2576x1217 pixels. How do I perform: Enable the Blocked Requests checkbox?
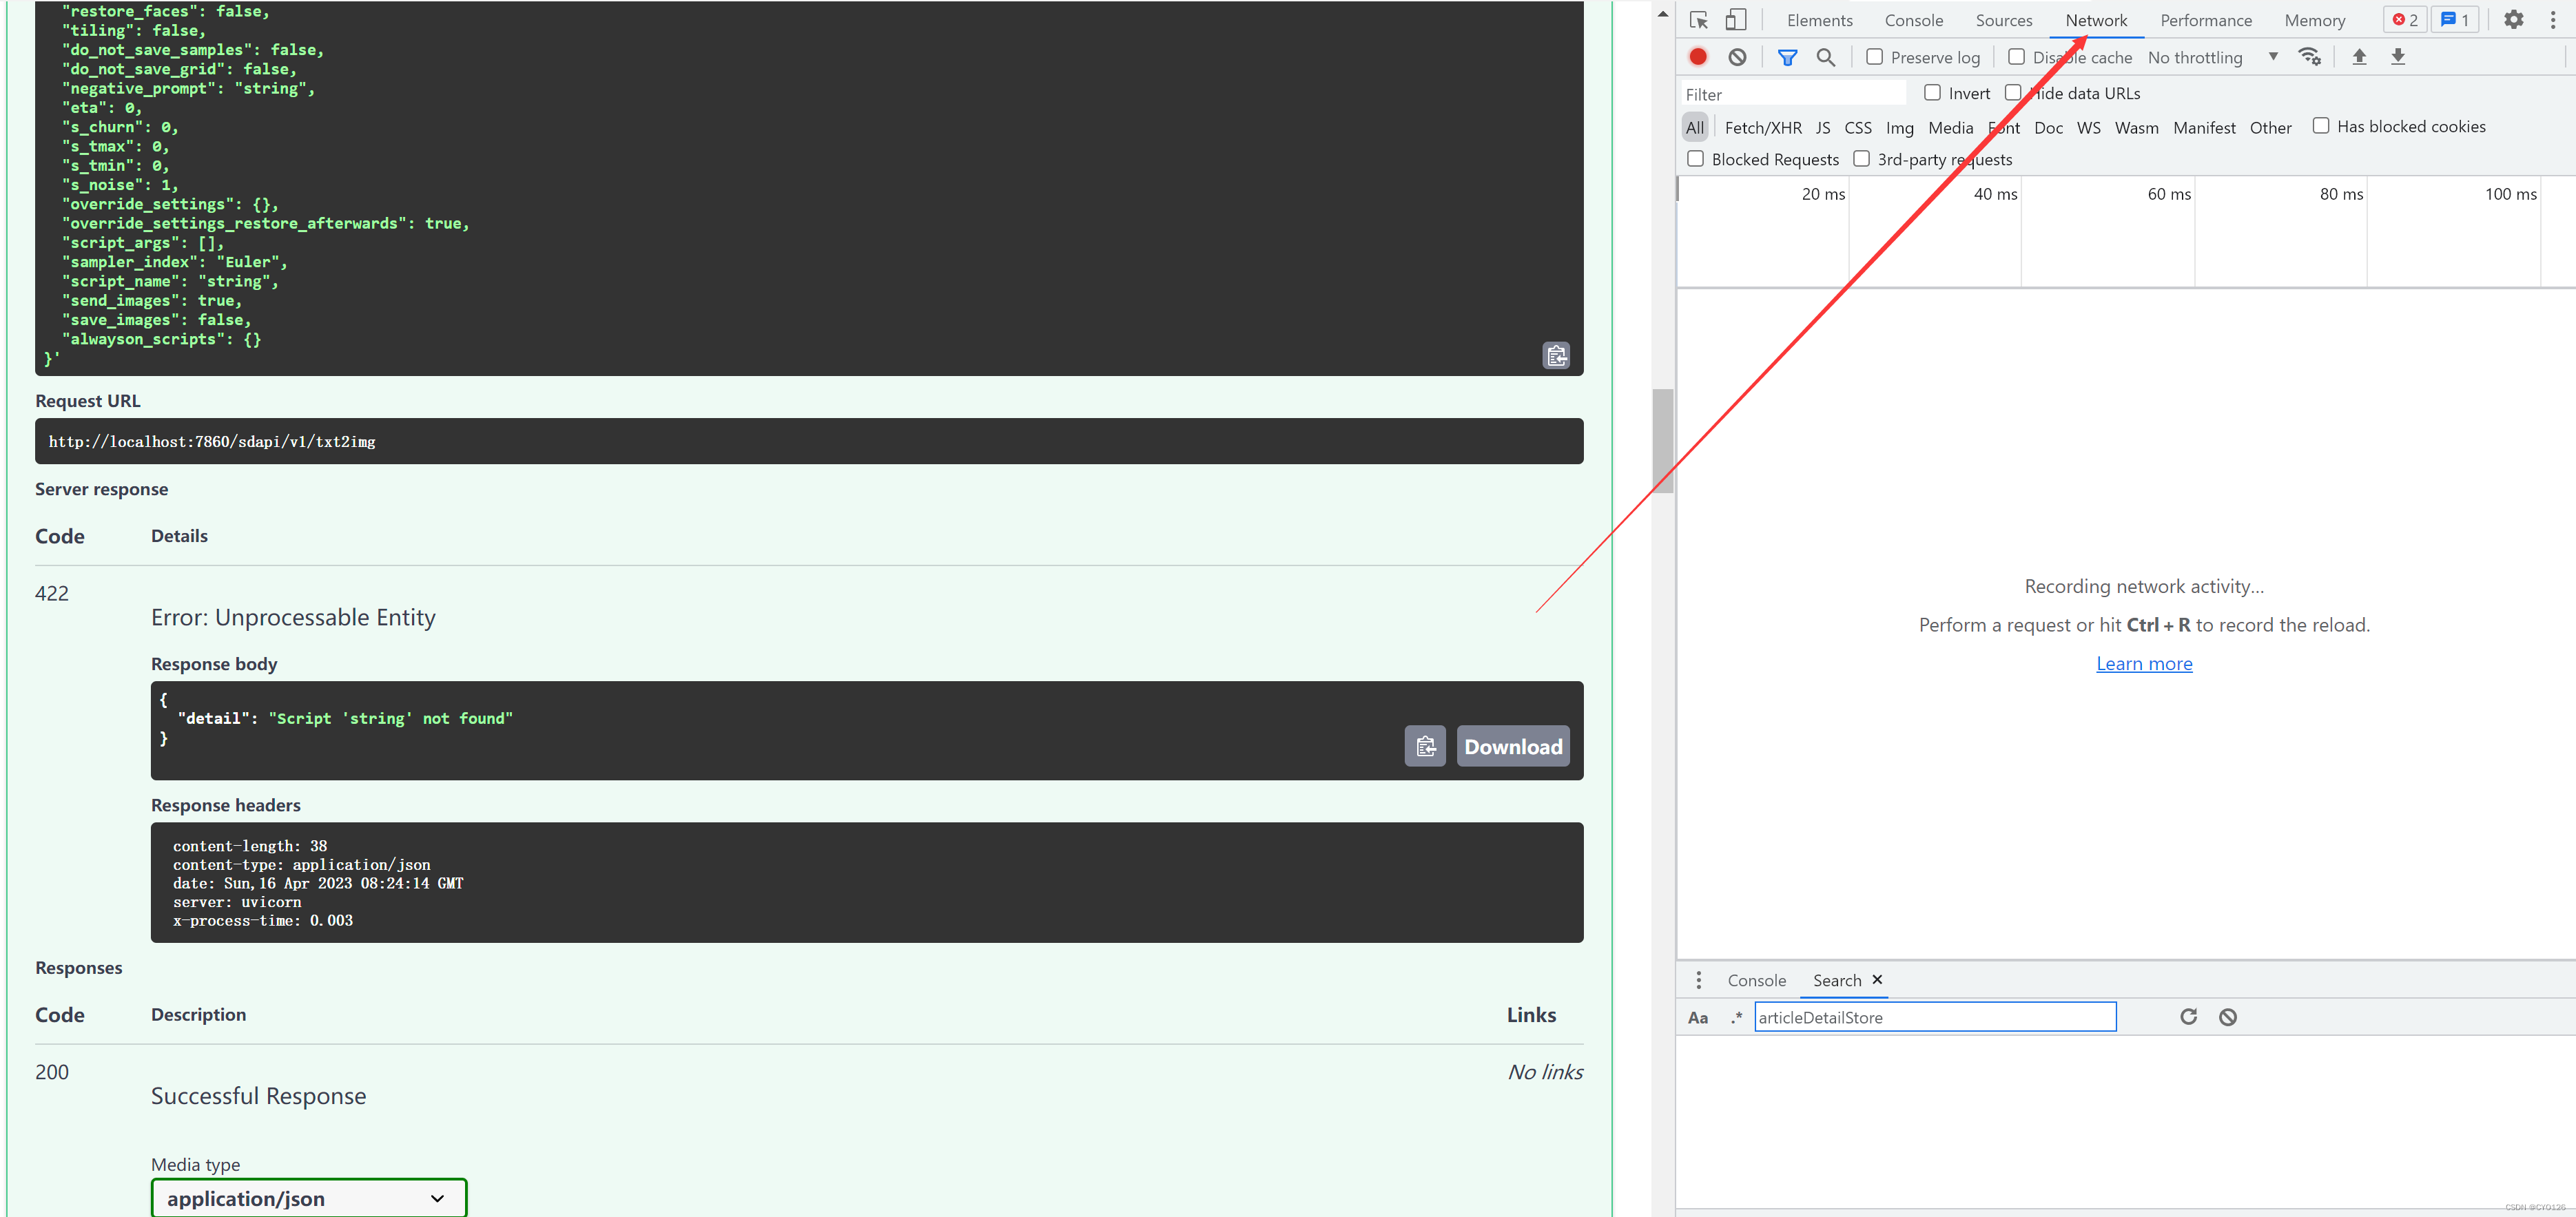(x=1696, y=159)
